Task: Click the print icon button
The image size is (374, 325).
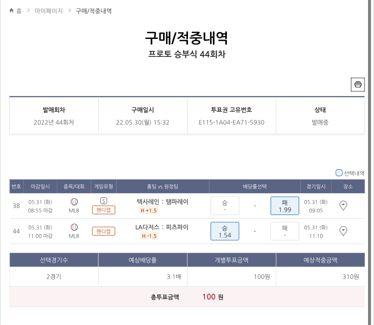Action: (358, 84)
